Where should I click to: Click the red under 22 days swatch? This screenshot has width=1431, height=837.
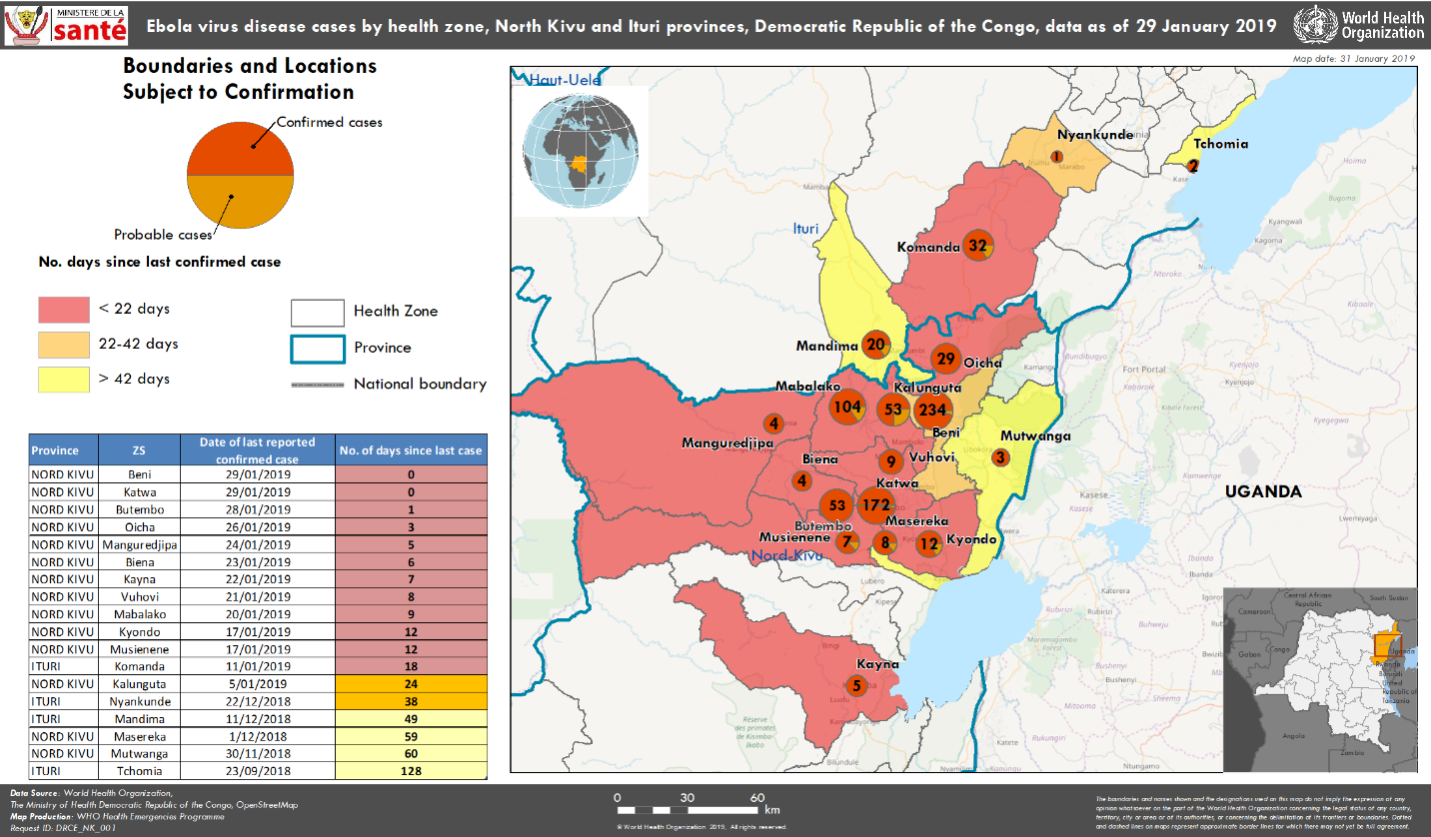[62, 310]
